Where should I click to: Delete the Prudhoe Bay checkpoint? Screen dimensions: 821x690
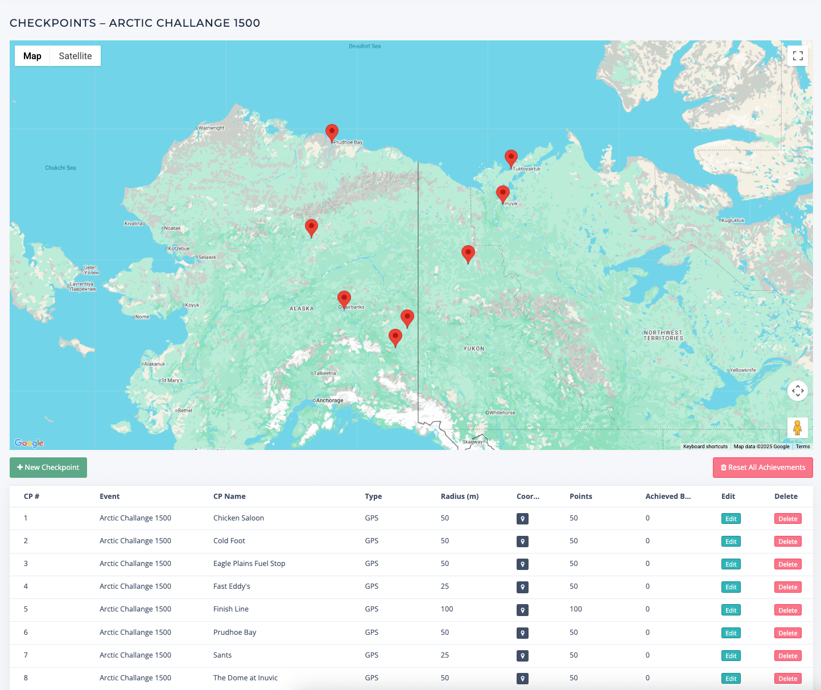(x=788, y=633)
